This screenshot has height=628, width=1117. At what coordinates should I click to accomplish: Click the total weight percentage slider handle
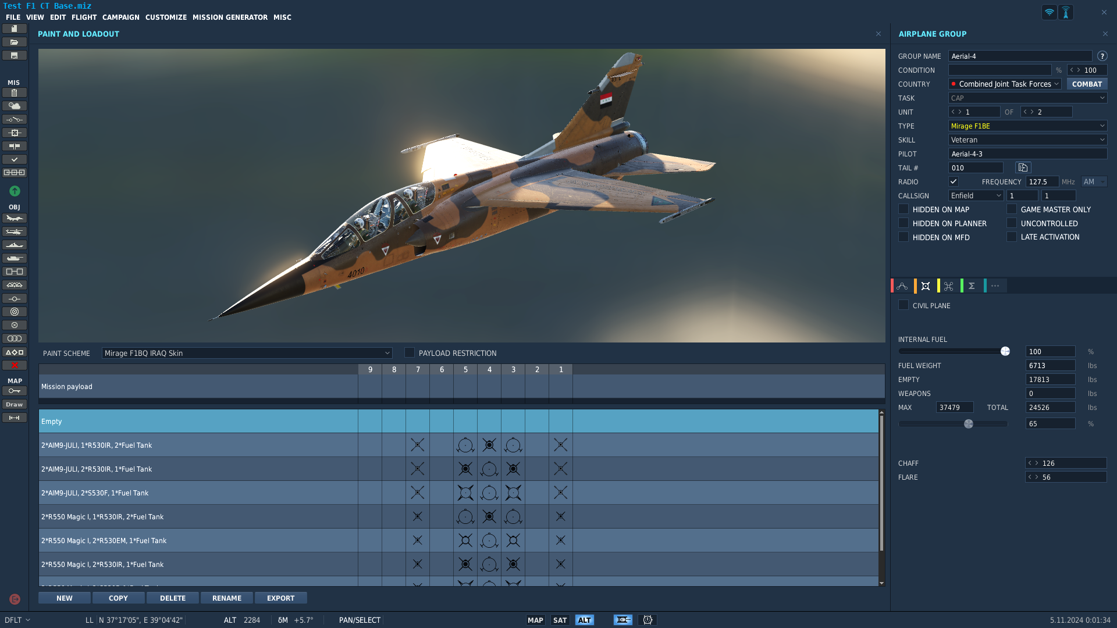(969, 424)
